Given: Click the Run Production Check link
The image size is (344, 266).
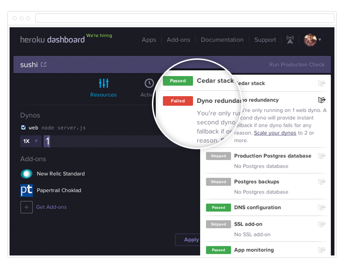Looking at the screenshot, I should [297, 65].
